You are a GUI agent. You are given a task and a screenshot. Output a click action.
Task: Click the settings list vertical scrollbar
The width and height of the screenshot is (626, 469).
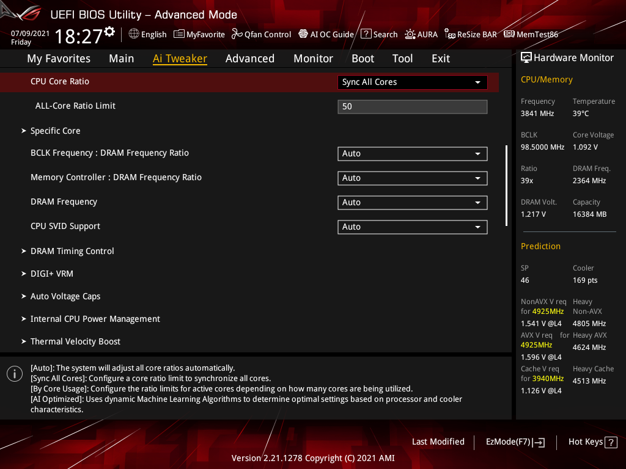pyautogui.click(x=506, y=186)
